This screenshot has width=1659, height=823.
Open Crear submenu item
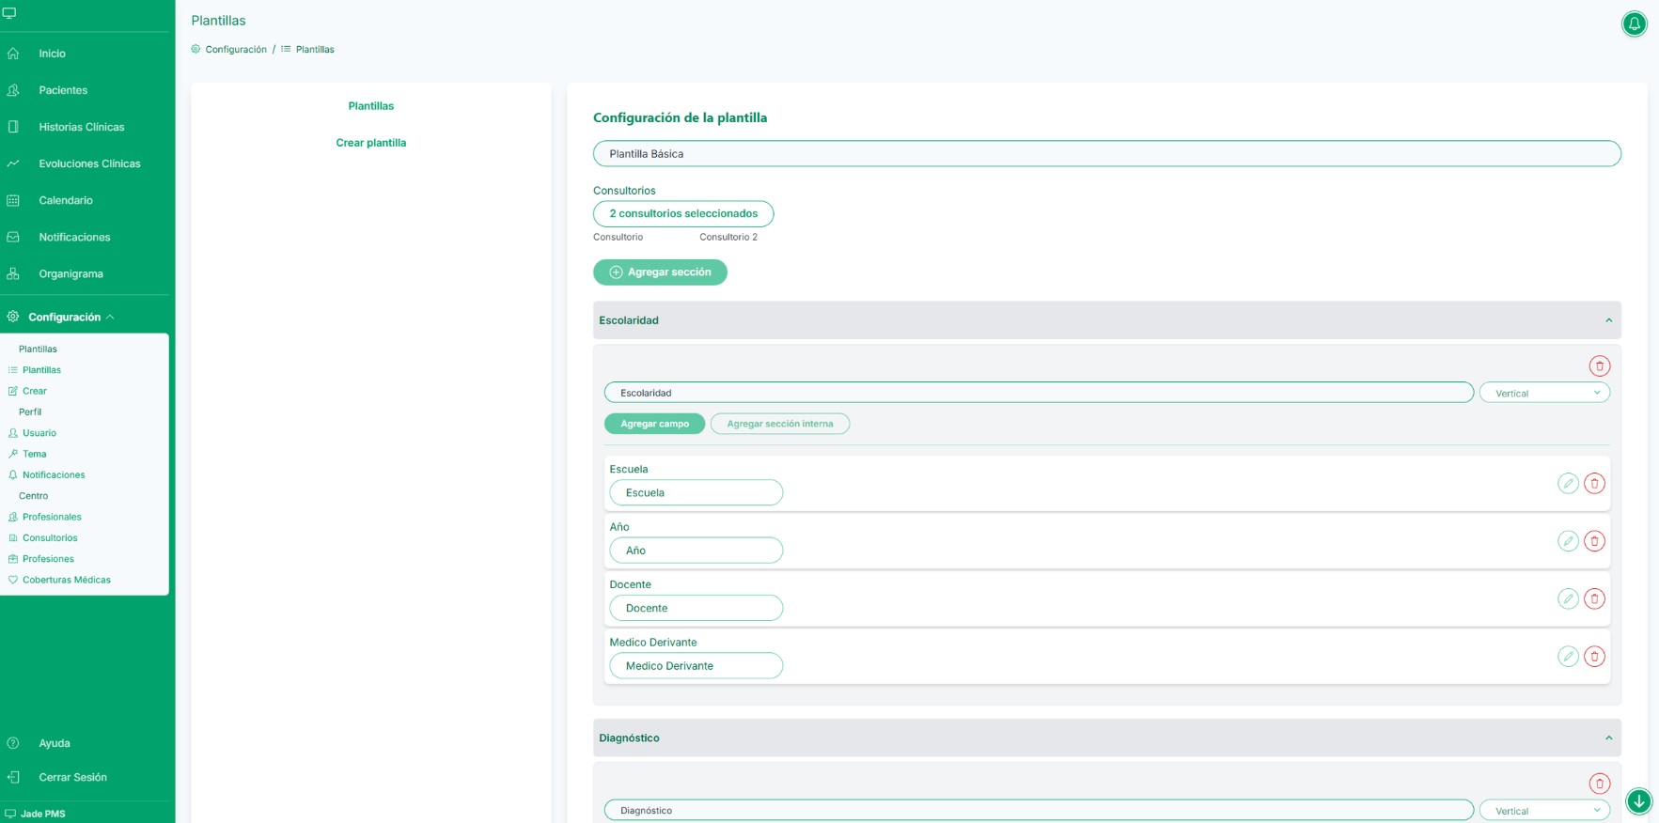coord(35,391)
